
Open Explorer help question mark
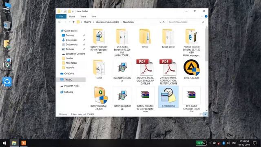tap(206, 16)
